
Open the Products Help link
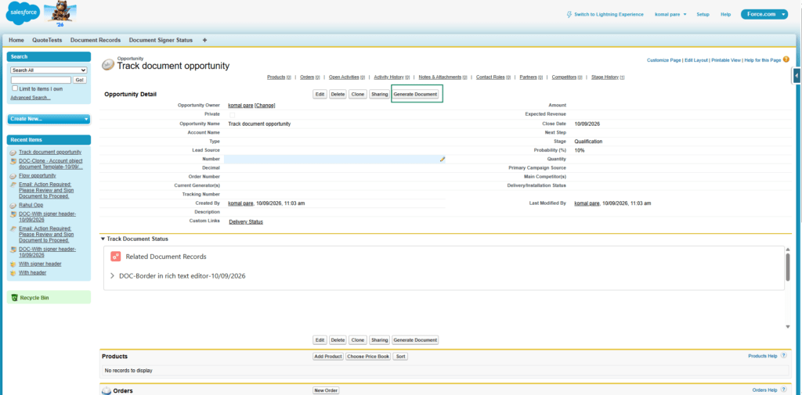pyautogui.click(x=763, y=356)
